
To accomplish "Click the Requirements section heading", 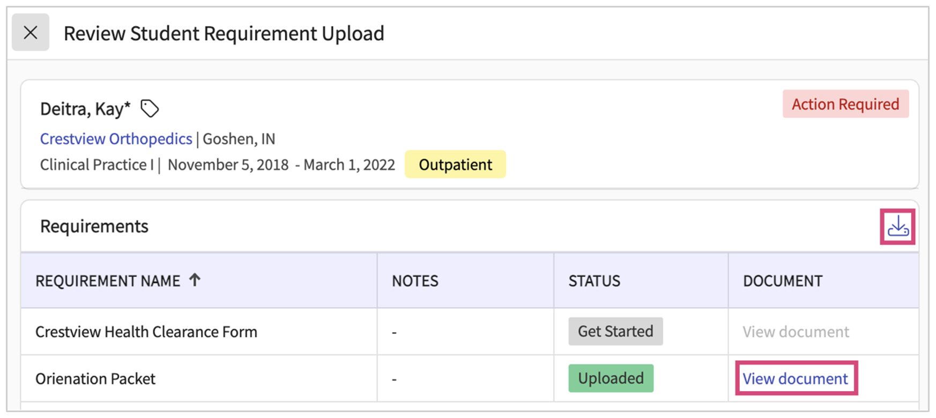I will point(94,226).
